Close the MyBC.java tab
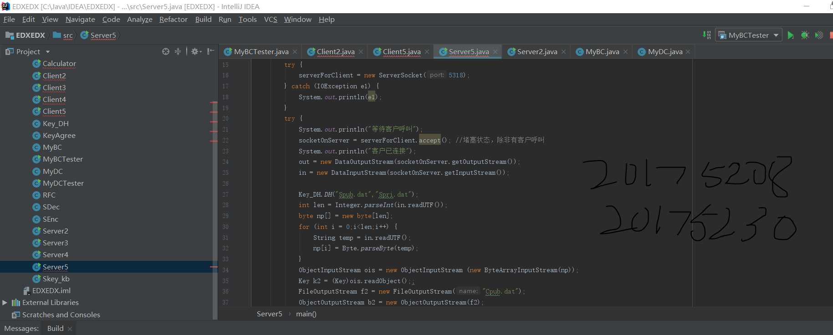 click(626, 52)
